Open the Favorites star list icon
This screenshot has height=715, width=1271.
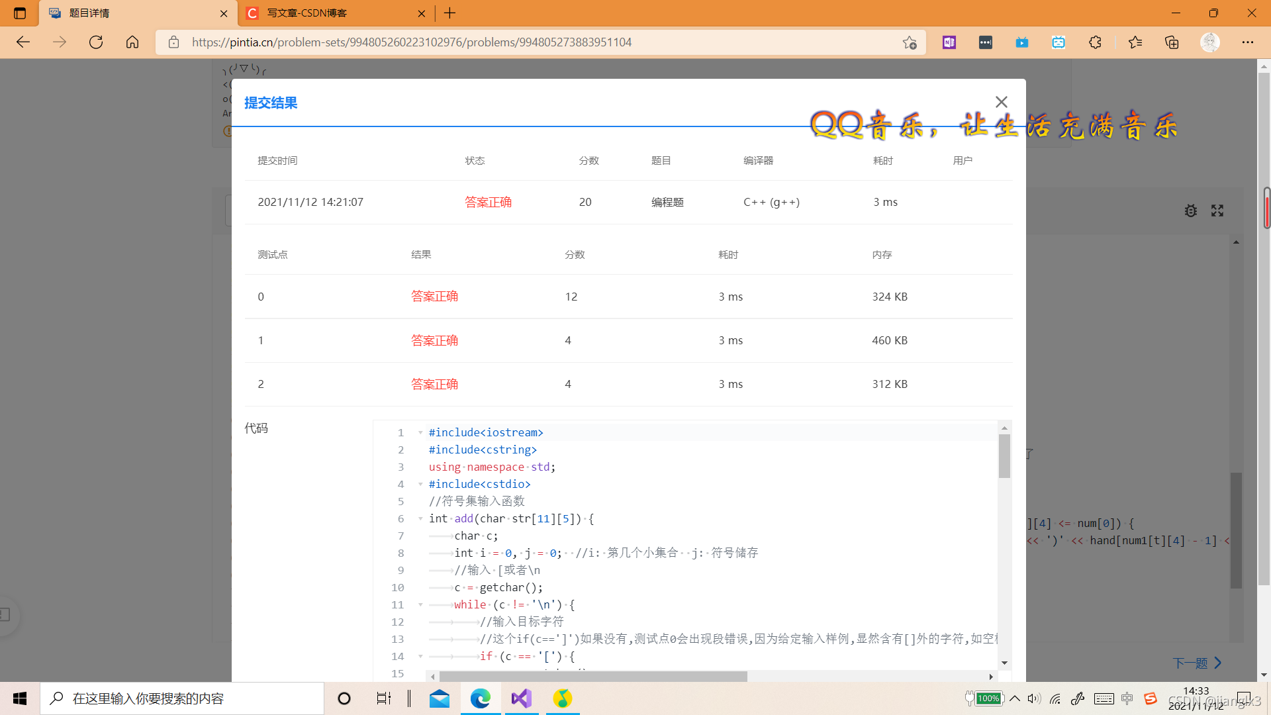click(x=1135, y=42)
